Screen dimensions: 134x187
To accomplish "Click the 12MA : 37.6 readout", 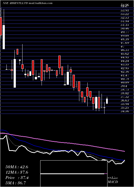I will click(x=17, y=172).
